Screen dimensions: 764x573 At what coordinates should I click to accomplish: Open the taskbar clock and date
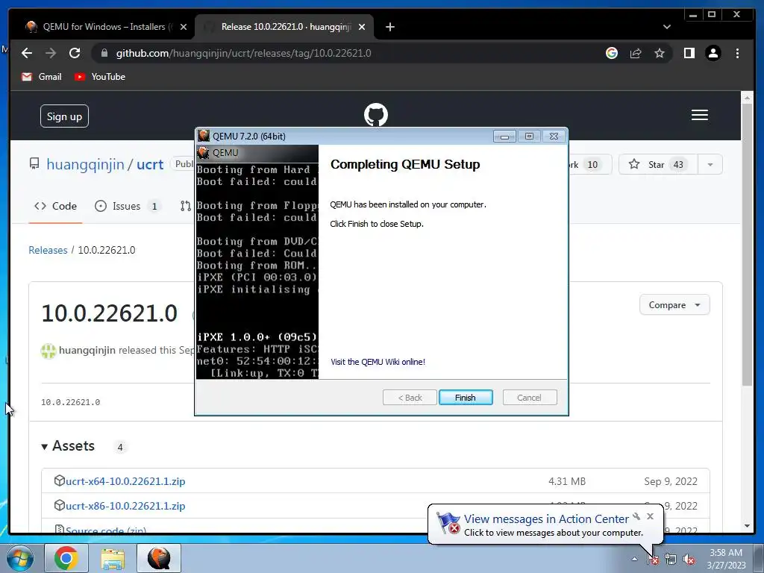(726, 559)
